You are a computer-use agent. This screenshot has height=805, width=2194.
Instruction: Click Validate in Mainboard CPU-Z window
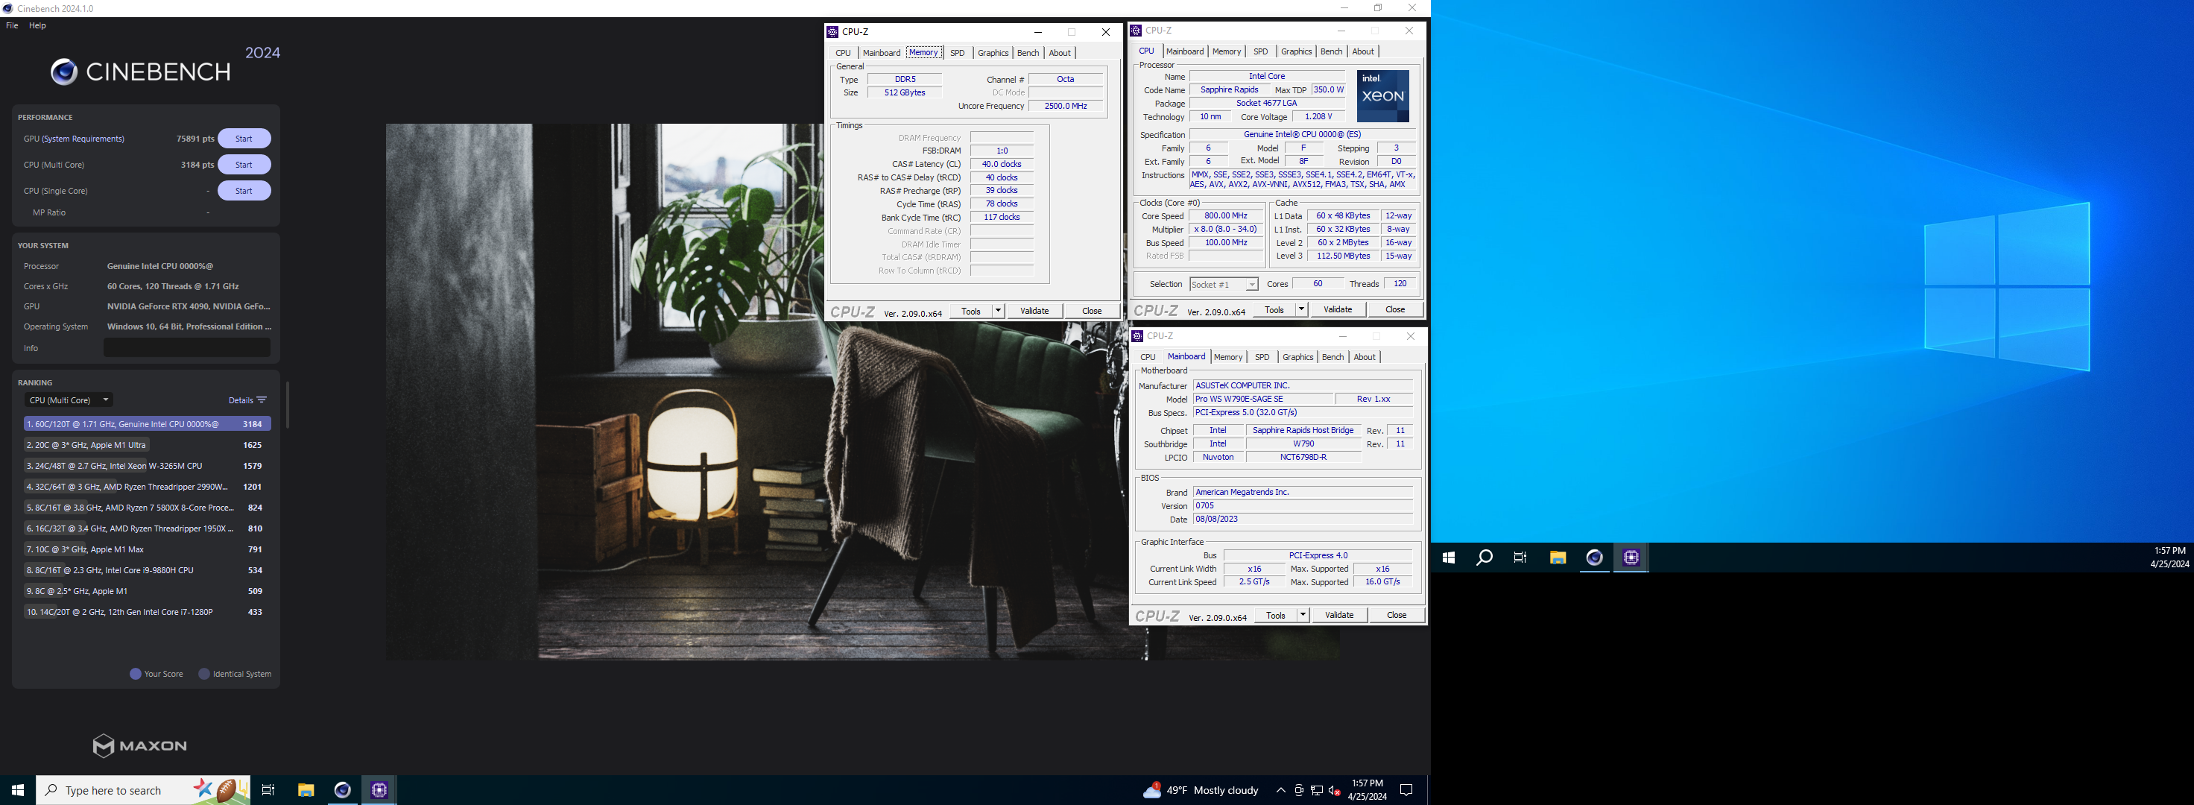(1339, 615)
